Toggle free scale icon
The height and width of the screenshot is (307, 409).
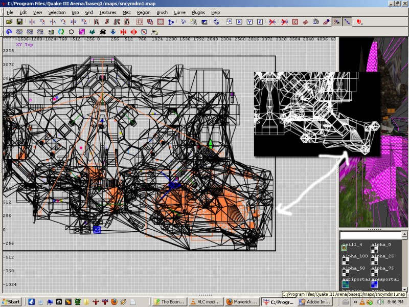click(229, 22)
